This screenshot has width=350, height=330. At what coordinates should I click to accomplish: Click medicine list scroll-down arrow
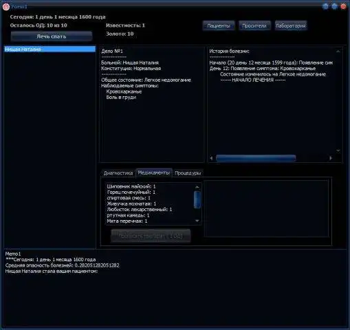(x=197, y=221)
